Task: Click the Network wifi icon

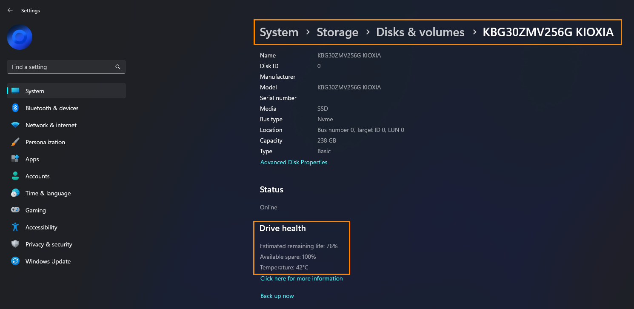Action: [x=15, y=125]
